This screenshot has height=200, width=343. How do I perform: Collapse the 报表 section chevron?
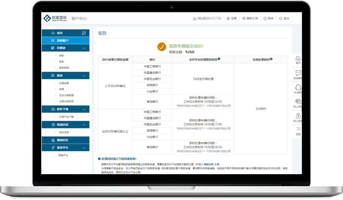point(84,75)
